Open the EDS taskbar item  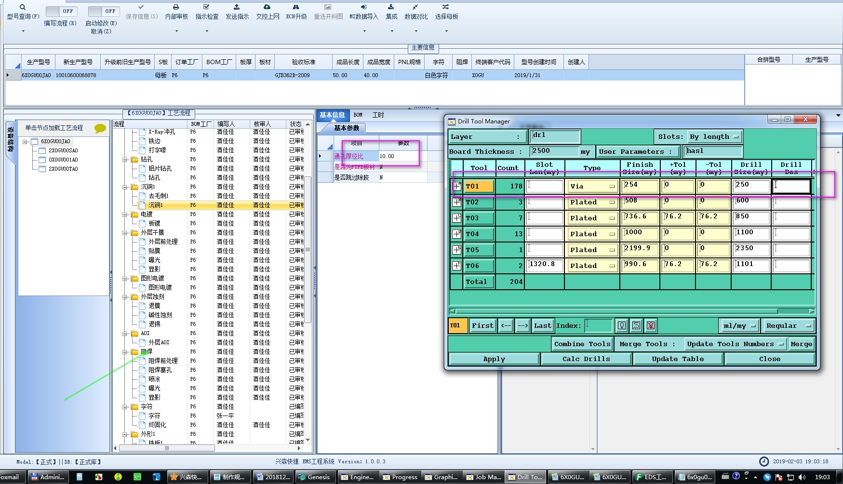pos(651,477)
